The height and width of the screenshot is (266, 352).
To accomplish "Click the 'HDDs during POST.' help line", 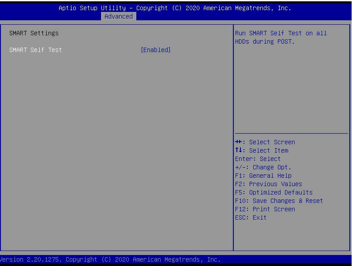I will tap(265, 41).
